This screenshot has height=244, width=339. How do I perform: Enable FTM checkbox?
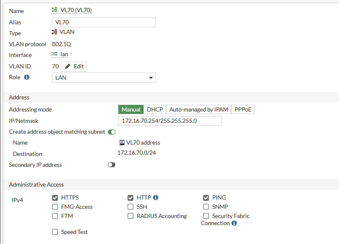click(55, 216)
